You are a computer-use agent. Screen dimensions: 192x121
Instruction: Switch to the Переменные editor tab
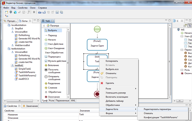(62, 101)
